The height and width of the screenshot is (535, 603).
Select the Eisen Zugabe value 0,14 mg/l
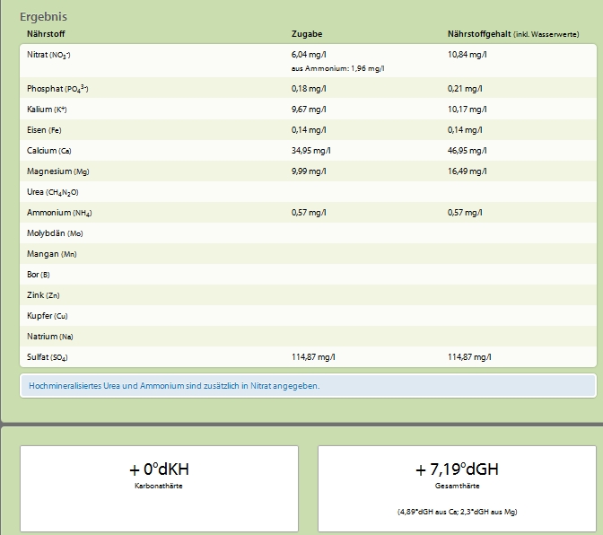309,130
